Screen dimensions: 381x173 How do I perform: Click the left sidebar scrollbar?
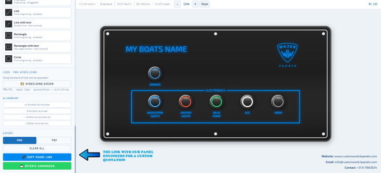click(x=75, y=149)
